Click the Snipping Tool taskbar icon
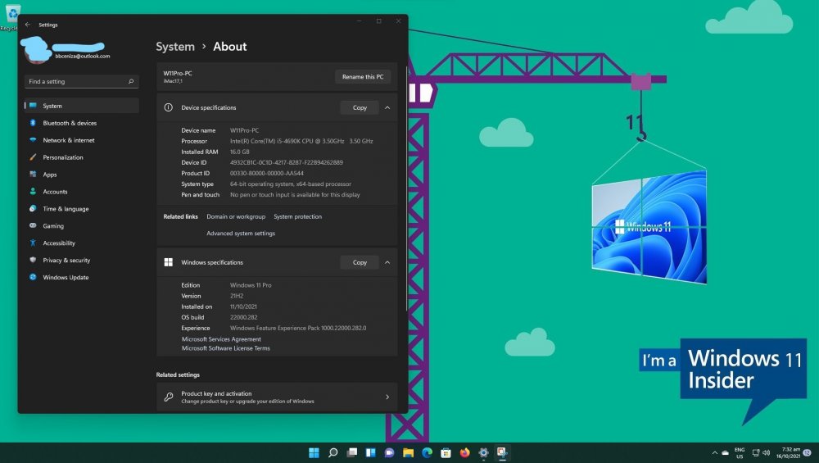The image size is (819, 463). 502,452
